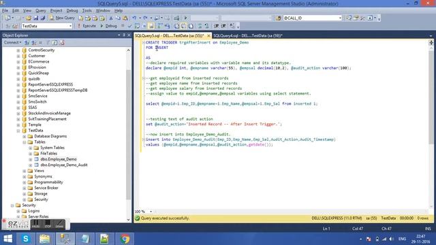The width and height of the screenshot is (436, 245).
Task: Collapse the TestData database node
Action: [18, 131]
